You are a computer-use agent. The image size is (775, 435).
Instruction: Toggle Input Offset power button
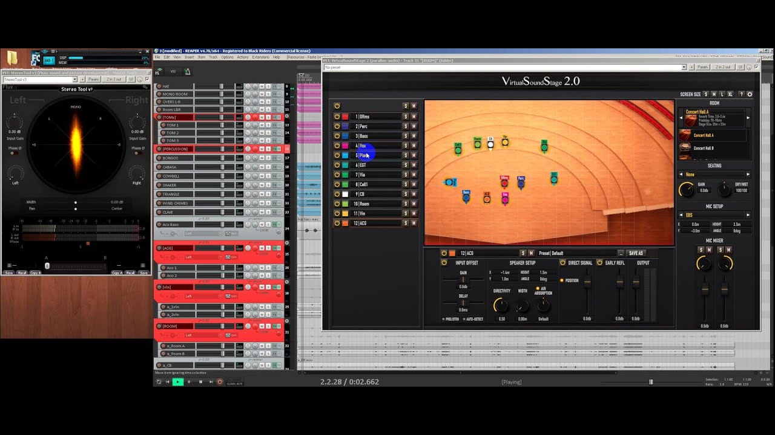point(444,263)
